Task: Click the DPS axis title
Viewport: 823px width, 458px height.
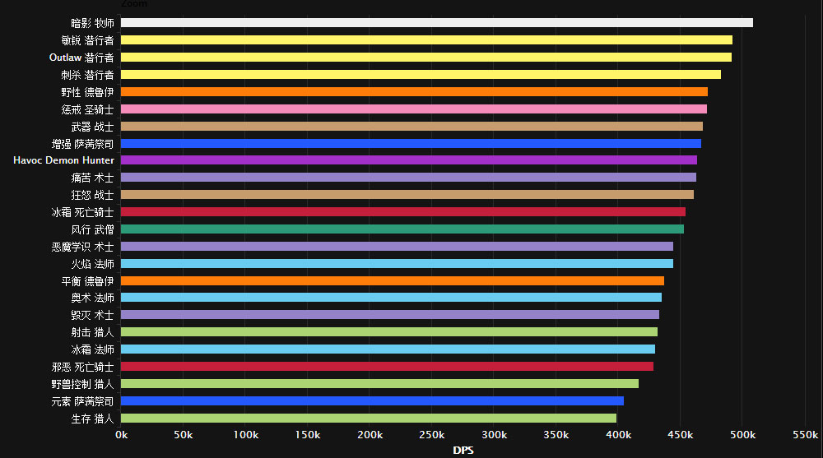Action: tap(463, 450)
